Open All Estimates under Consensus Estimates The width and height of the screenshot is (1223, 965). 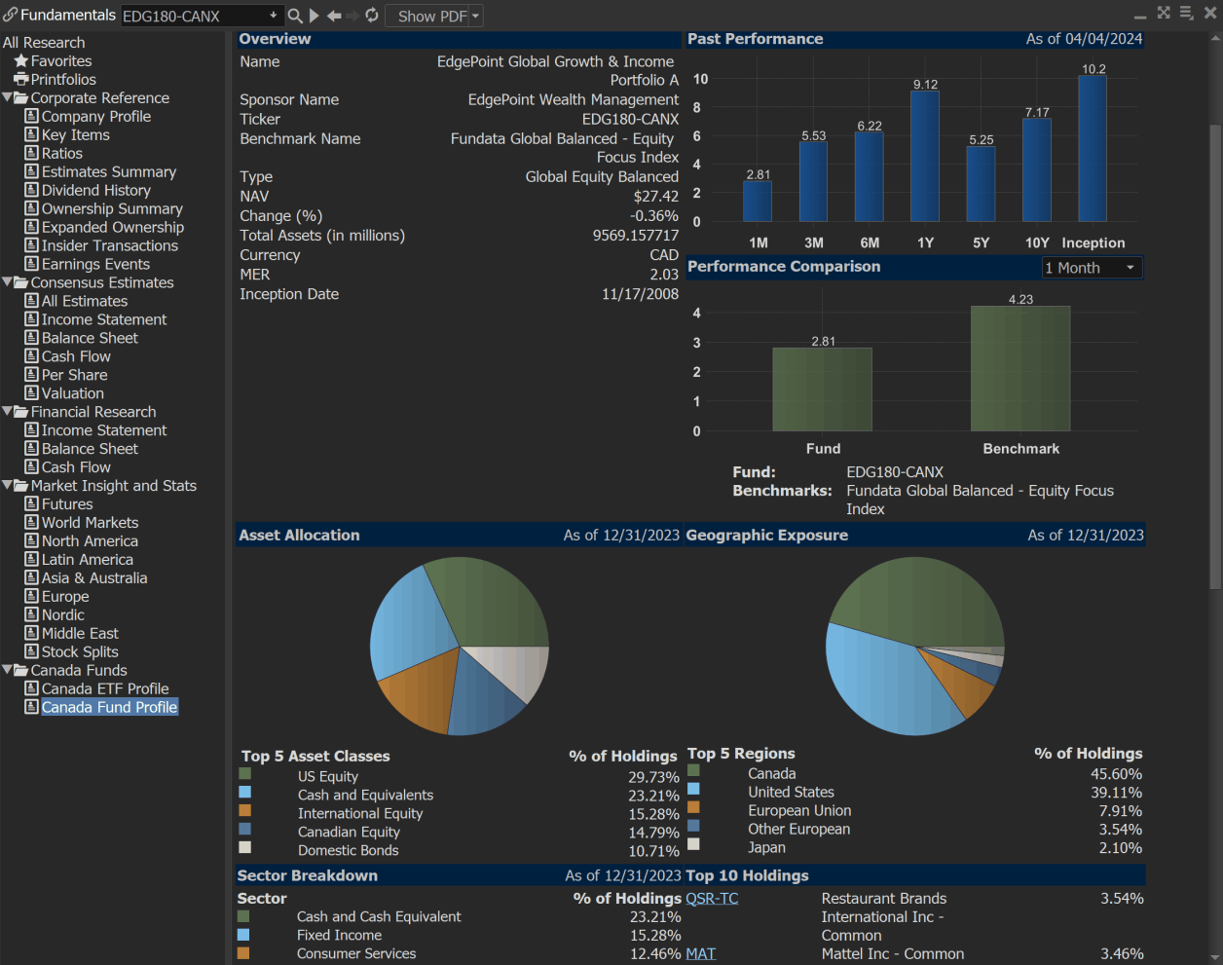pyautogui.click(x=84, y=301)
